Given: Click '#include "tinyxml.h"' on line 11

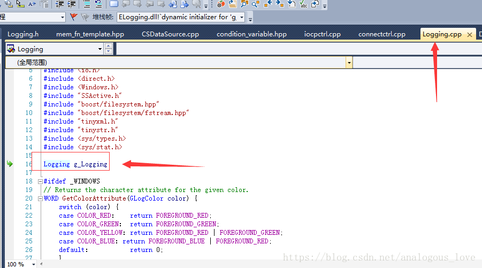Looking at the screenshot, I should click(x=81, y=121).
